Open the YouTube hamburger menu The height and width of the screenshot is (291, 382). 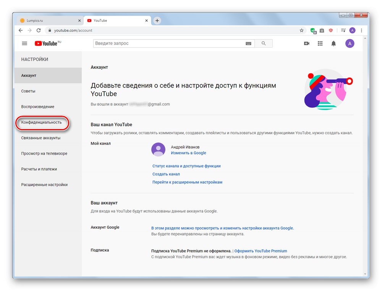tap(24, 43)
